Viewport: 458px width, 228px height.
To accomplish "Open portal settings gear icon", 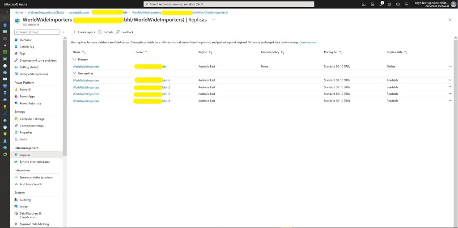I will coord(390,4).
